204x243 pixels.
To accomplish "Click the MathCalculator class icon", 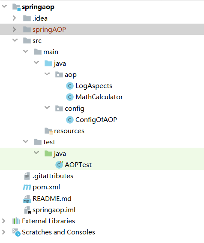I will tap(70, 97).
